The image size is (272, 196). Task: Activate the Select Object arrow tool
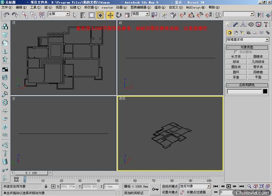tap(75, 15)
